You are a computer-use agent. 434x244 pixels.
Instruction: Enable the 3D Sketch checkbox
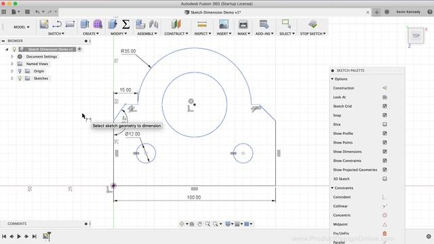point(384,179)
